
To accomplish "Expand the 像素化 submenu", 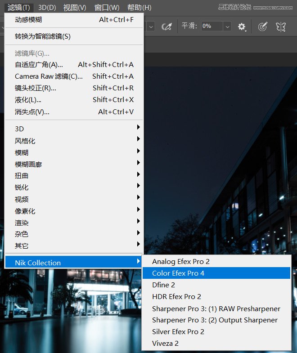I will pyautogui.click(x=74, y=211).
